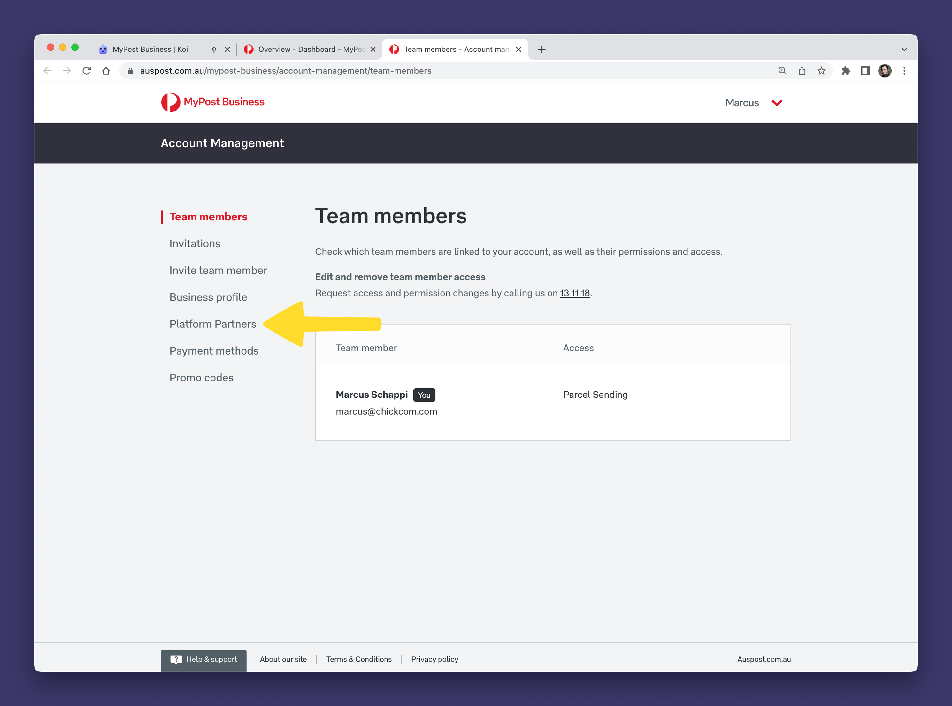Toggle the browser side panel icon
This screenshot has height=706, width=952.
point(865,71)
